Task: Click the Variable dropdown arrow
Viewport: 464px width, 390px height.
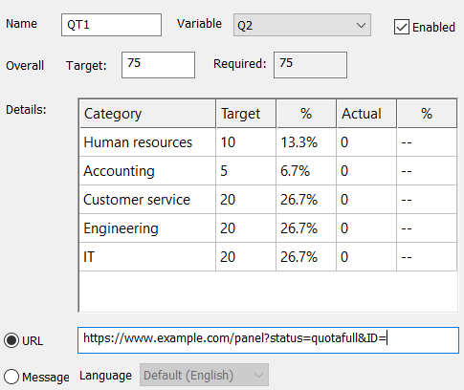Action: tap(361, 25)
